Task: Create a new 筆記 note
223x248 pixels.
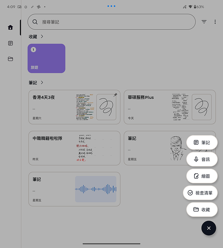Action: pyautogui.click(x=202, y=143)
